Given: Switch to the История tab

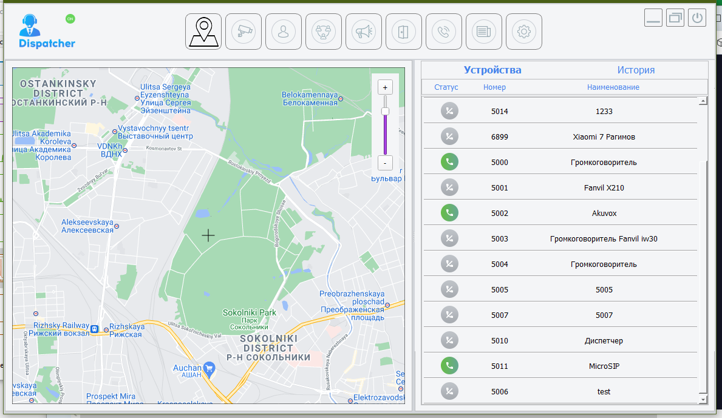Looking at the screenshot, I should (x=636, y=70).
